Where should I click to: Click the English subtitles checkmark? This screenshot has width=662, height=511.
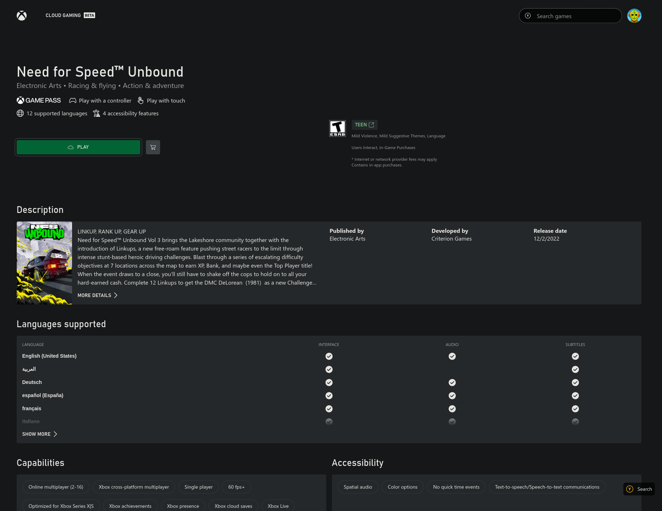[575, 356]
